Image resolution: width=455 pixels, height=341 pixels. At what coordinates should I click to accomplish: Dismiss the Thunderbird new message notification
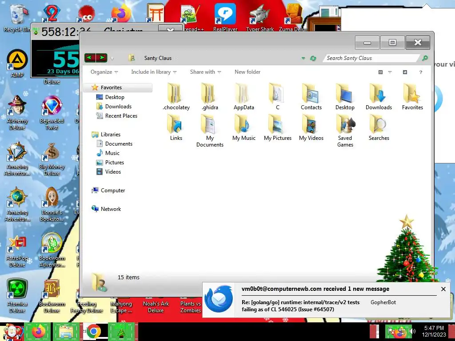[443, 289]
